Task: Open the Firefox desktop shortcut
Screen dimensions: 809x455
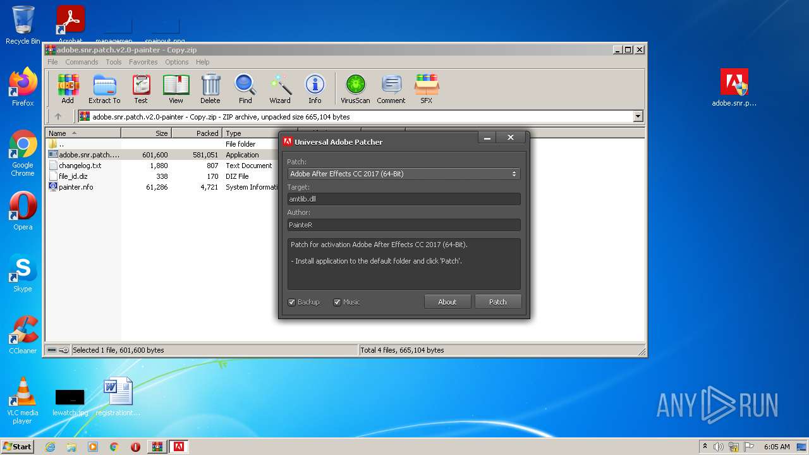Action: (23, 87)
